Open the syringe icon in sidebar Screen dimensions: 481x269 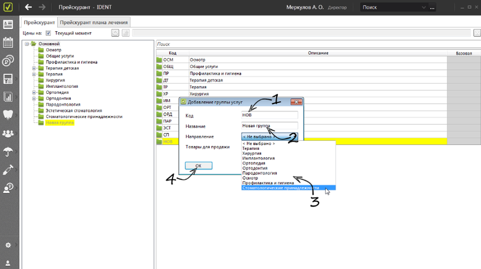8,170
